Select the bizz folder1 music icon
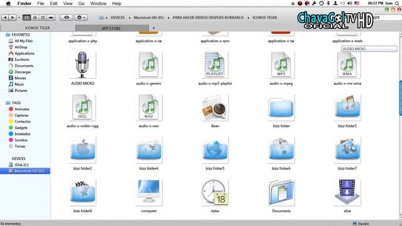Screen dimensions: 402x226 click(347, 107)
